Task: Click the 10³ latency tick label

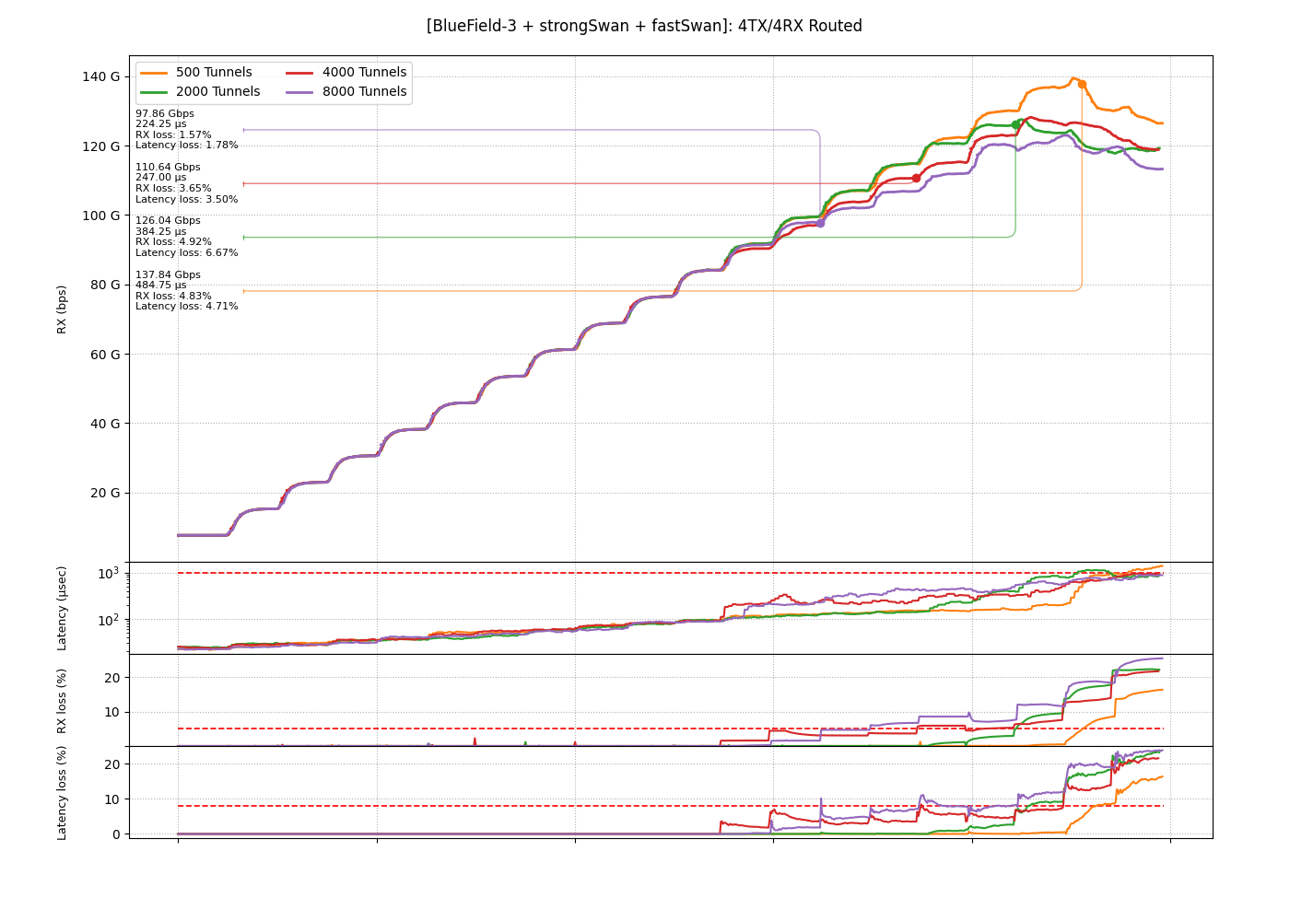Action: [x=111, y=572]
